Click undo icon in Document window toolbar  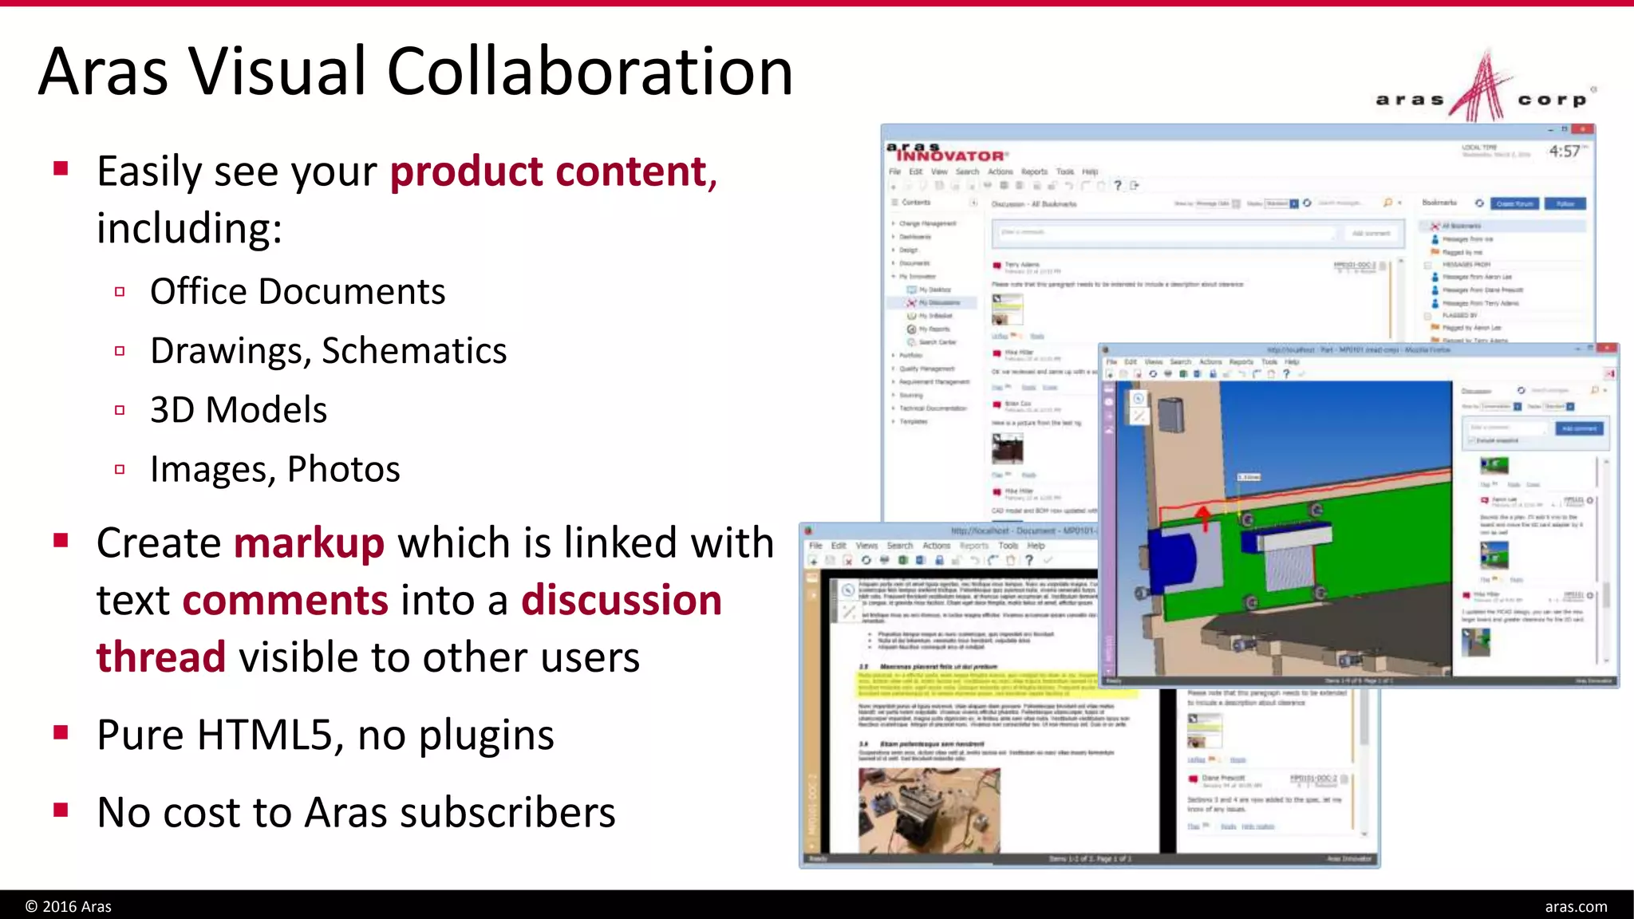click(x=974, y=560)
